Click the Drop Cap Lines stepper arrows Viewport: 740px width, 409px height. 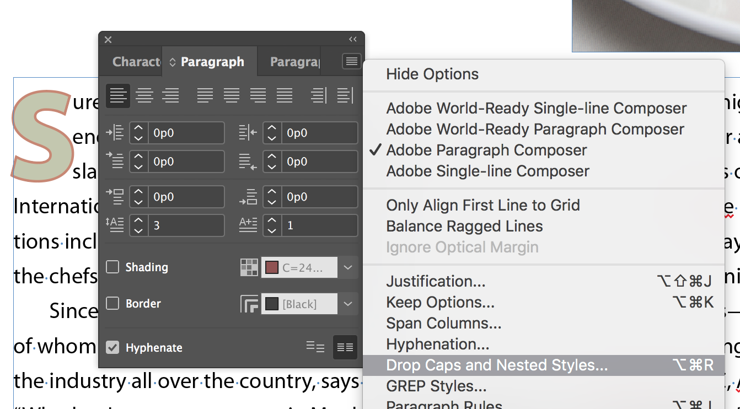139,225
